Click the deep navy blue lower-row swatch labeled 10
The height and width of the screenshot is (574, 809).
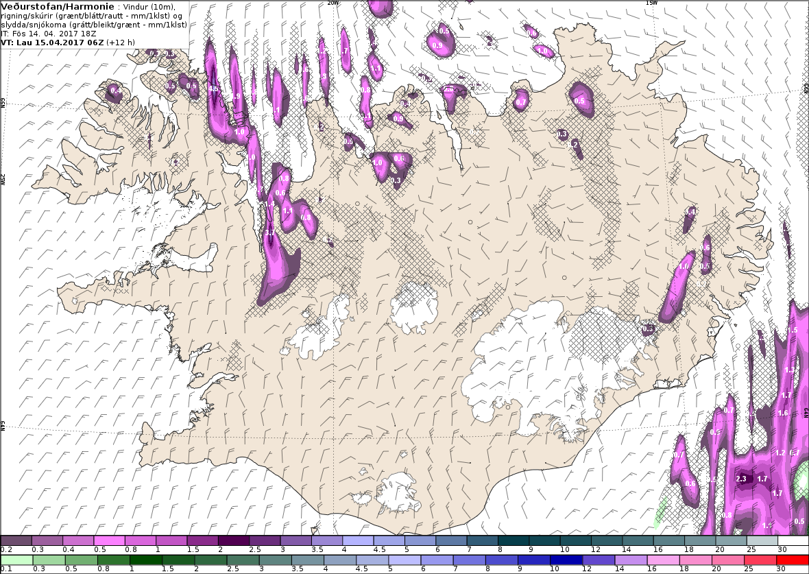[x=566, y=560]
